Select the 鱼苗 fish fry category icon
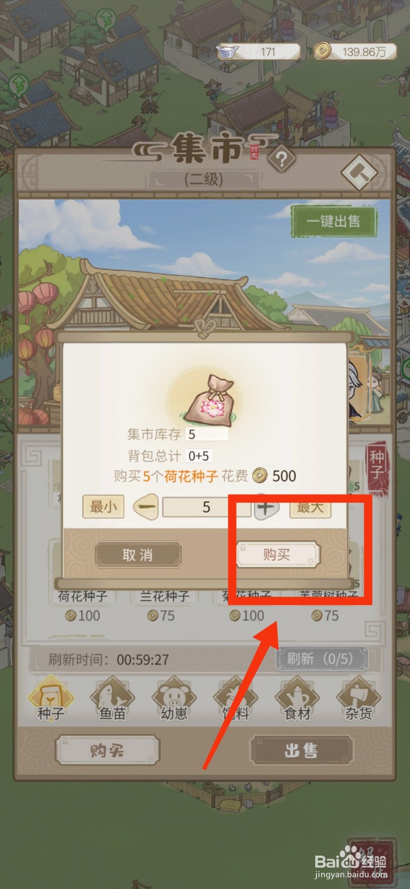Screen dimensions: 410x889 112,699
